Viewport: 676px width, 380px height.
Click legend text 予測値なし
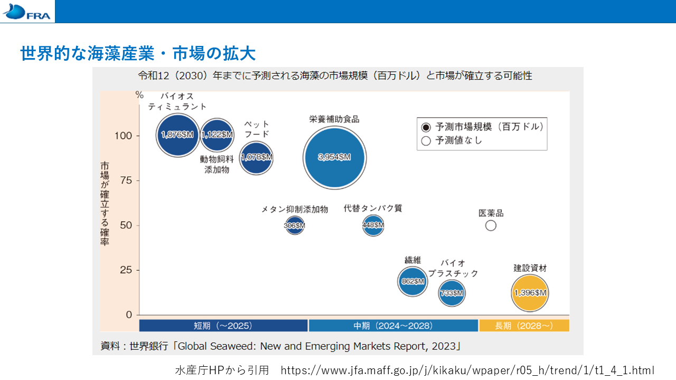pyautogui.click(x=459, y=141)
